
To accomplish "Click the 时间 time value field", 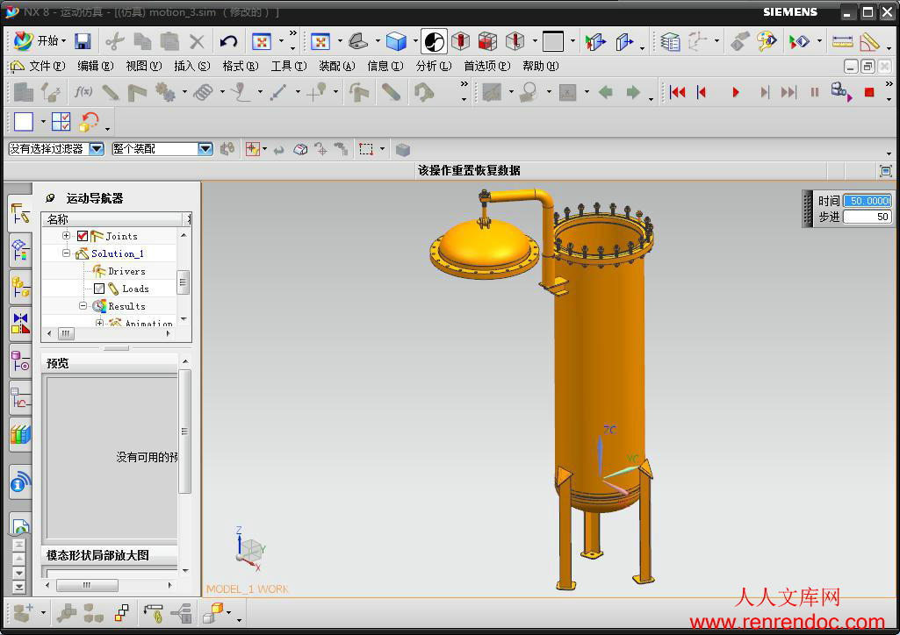I will coord(868,201).
